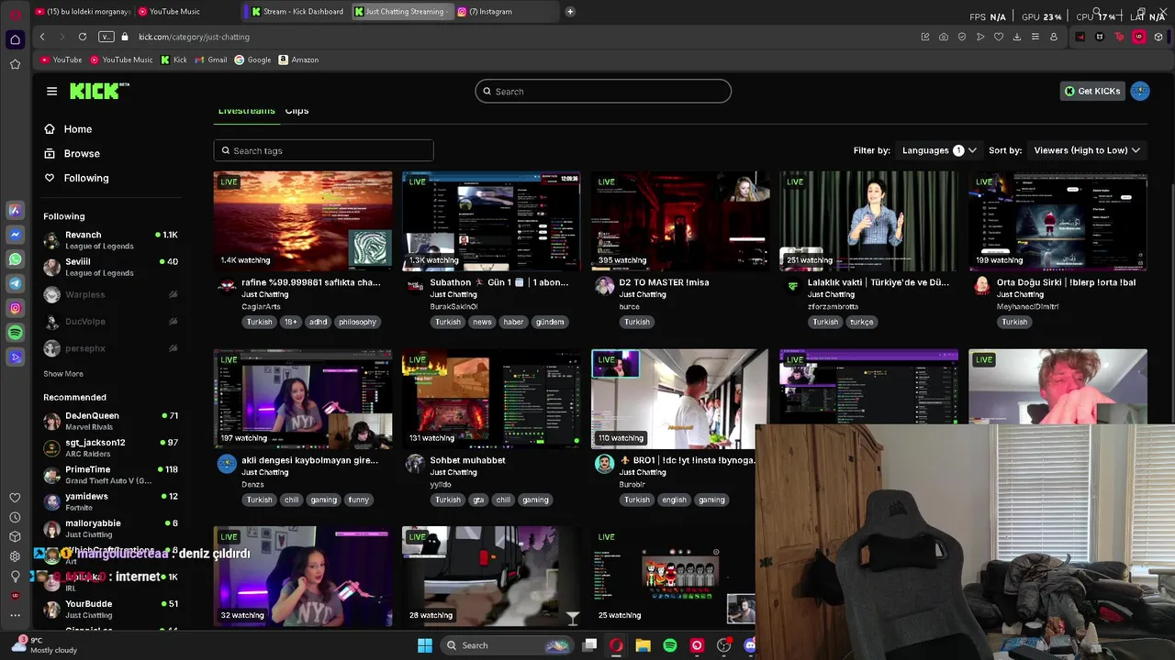The image size is (1175, 660).
Task: Click the Kick user avatar icon
Action: (1140, 91)
